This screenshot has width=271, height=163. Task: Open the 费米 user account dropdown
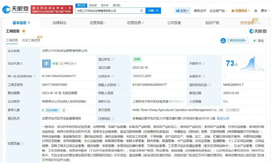(265, 11)
